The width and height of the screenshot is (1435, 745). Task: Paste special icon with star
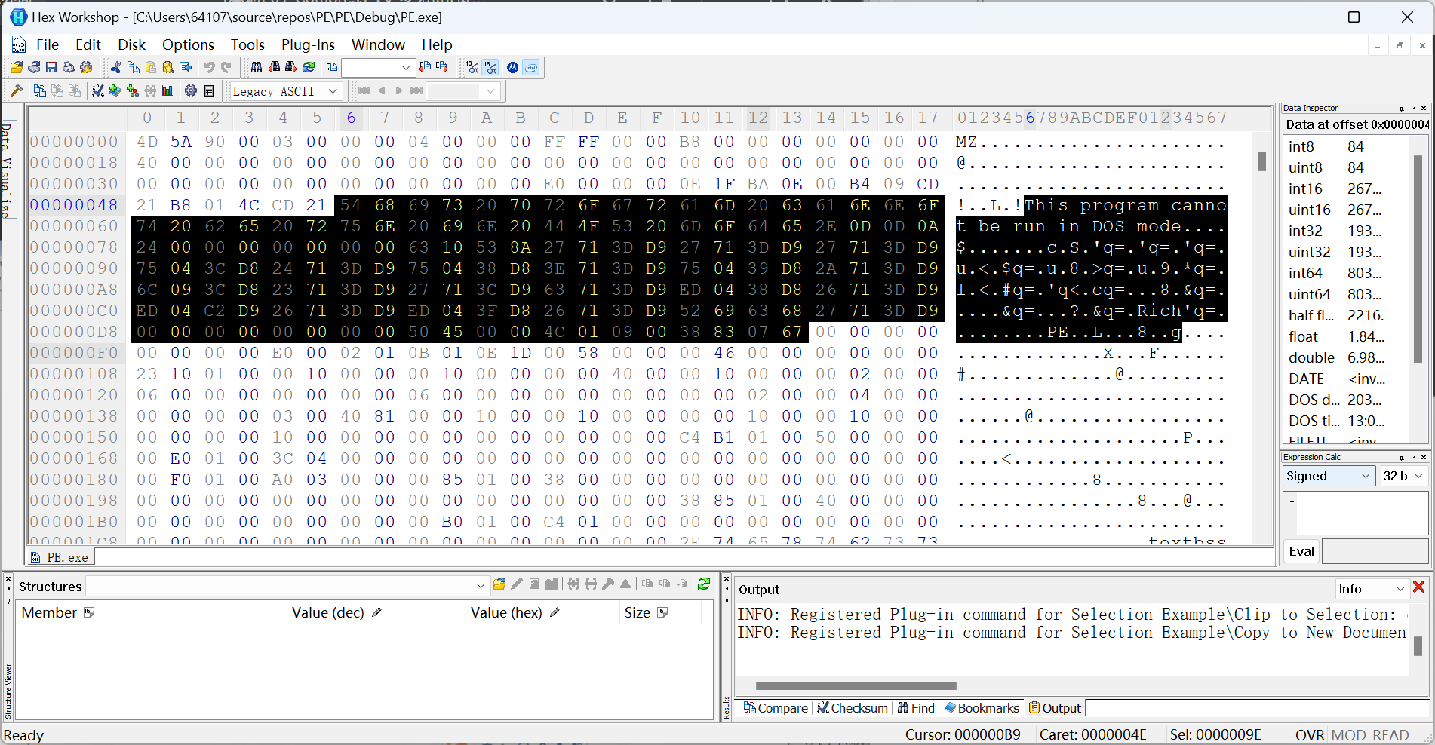click(168, 68)
